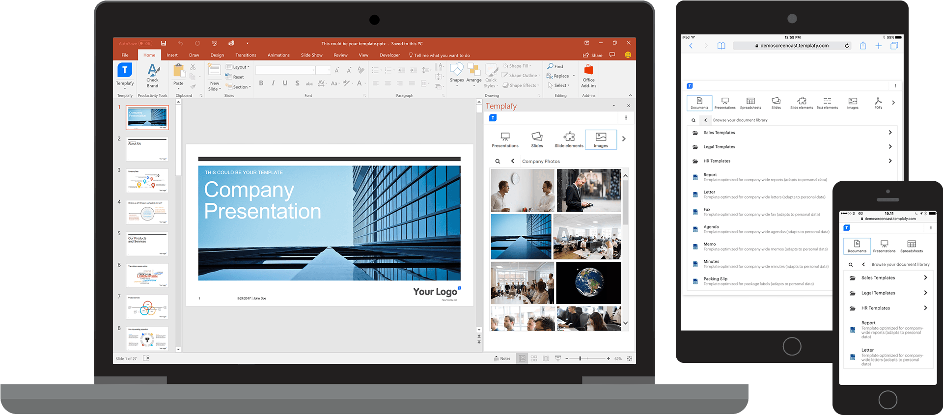
Task: Toggle Underline formatting
Action: click(285, 83)
